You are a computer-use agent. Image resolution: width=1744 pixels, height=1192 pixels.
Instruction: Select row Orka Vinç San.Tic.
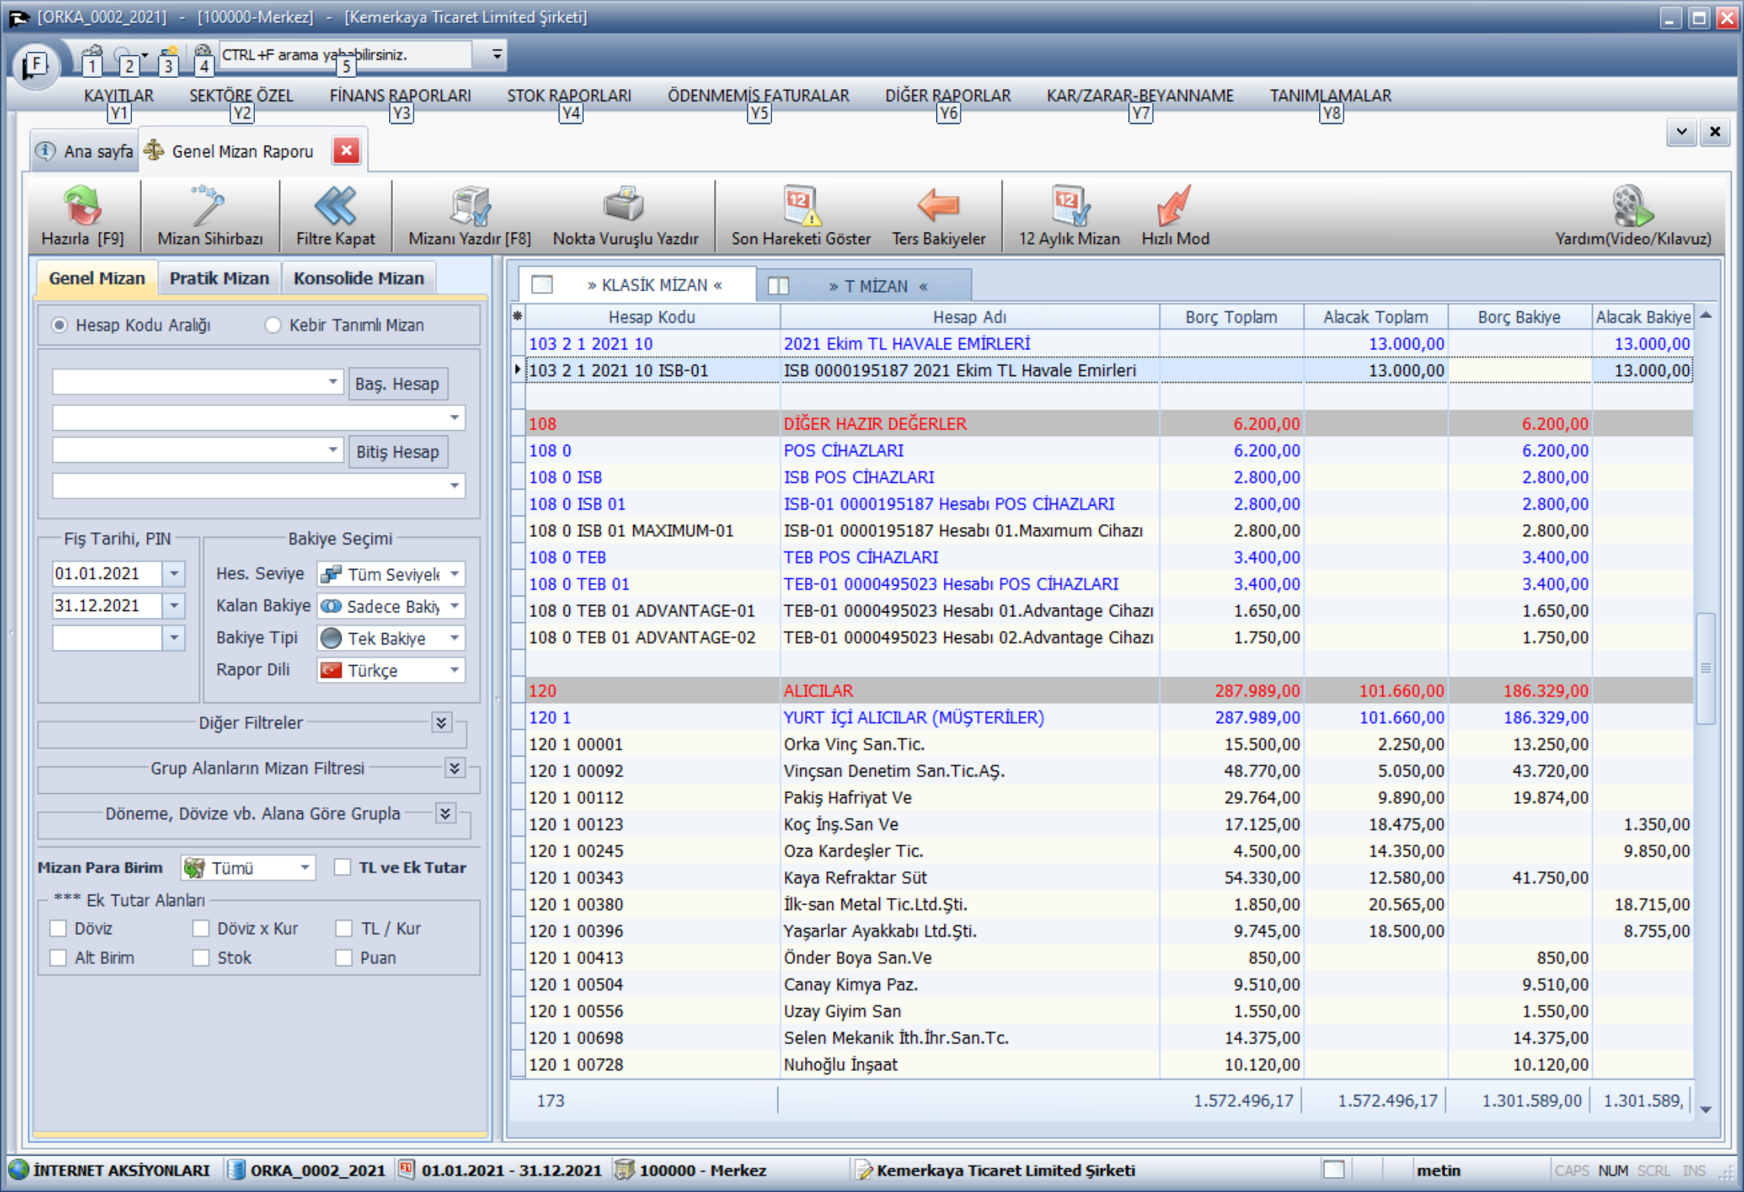point(1109,744)
